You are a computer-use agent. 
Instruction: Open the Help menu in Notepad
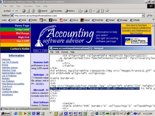[x=72, y=52]
